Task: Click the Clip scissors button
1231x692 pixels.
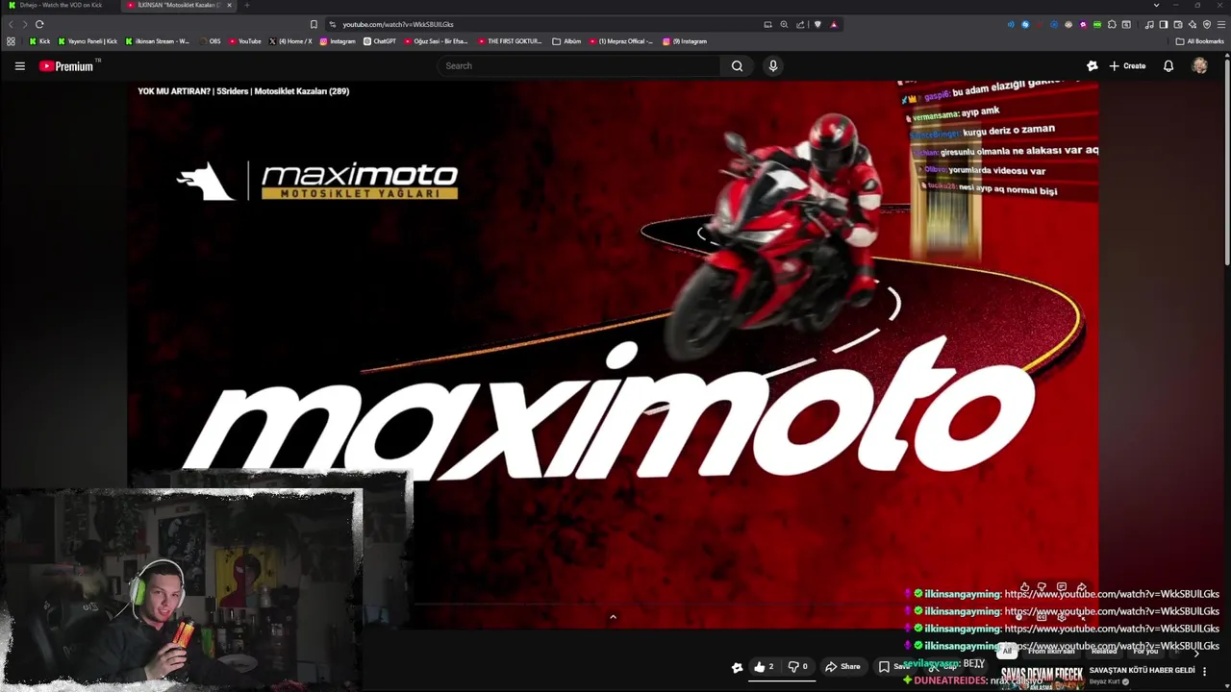Action: click(x=945, y=666)
